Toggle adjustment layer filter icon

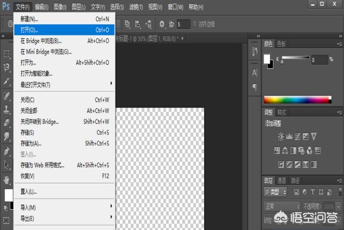pos(304,192)
